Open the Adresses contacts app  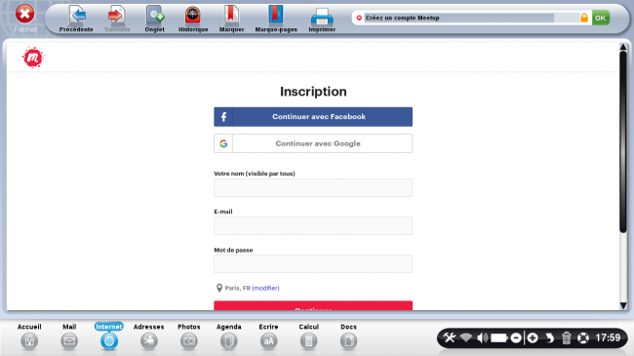pyautogui.click(x=149, y=336)
